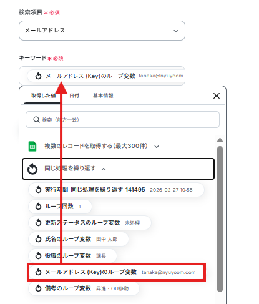Click the キーワード field label
This screenshot has width=259, height=304.
click(x=32, y=58)
